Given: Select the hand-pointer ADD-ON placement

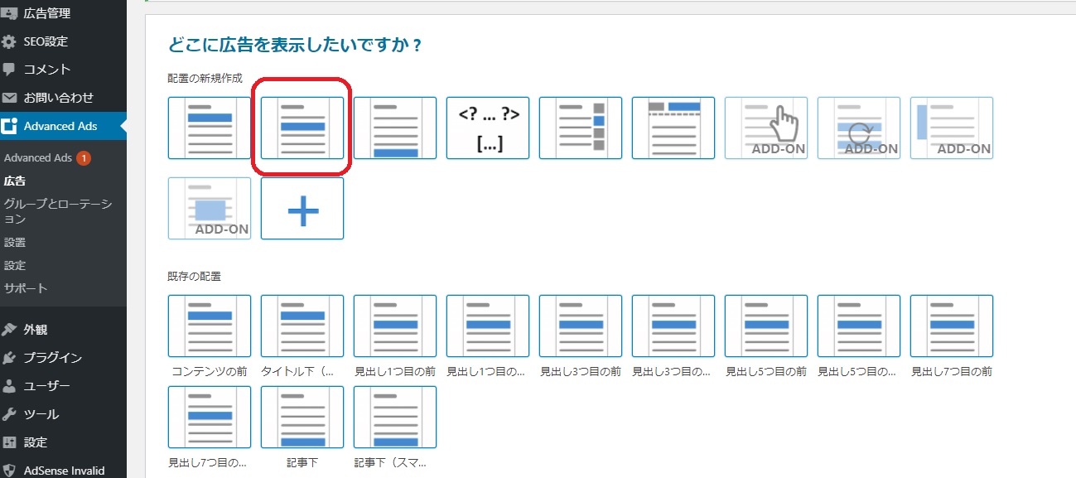Looking at the screenshot, I should pos(766,128).
